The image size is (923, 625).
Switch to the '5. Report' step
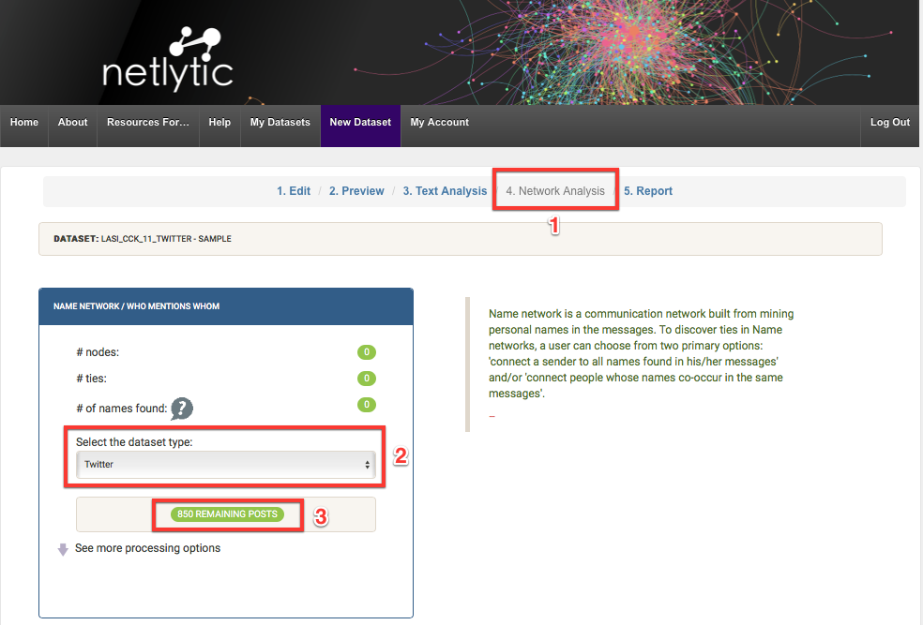pos(648,190)
